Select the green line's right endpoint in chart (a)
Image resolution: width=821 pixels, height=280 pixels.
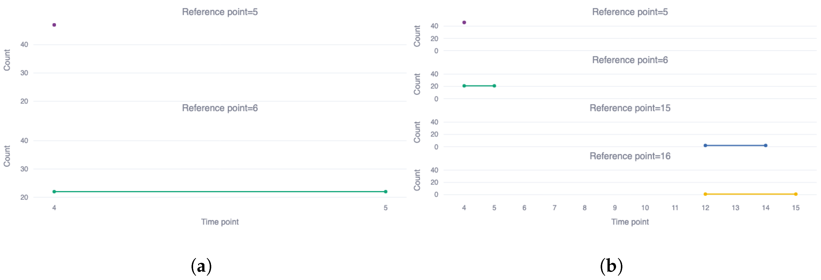(385, 192)
